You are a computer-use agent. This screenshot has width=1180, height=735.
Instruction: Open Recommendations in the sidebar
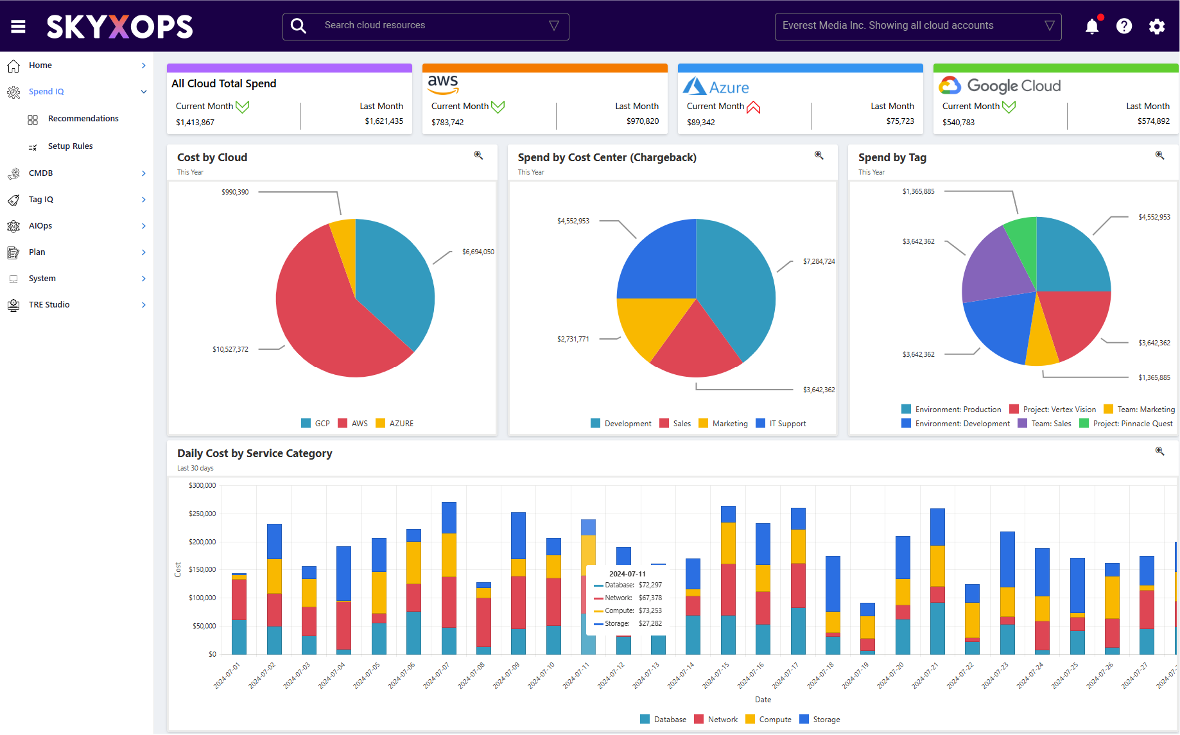pyautogui.click(x=83, y=119)
